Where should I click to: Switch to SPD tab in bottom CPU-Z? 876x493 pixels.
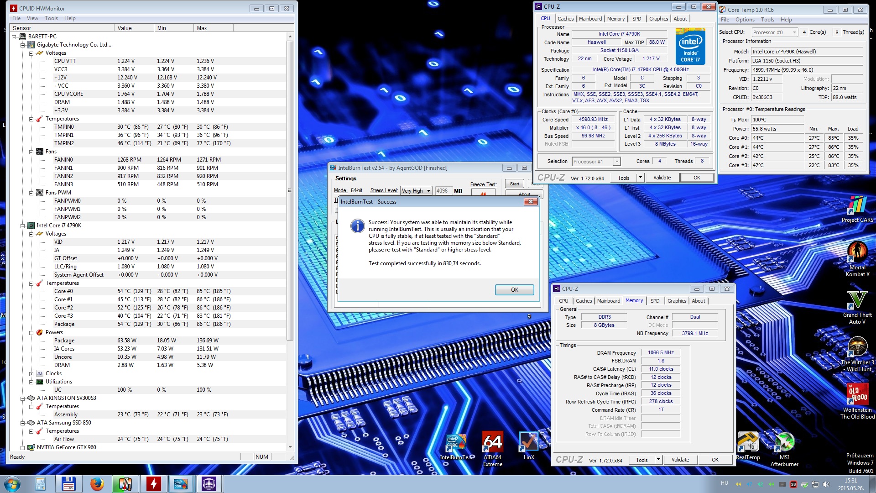pos(655,301)
